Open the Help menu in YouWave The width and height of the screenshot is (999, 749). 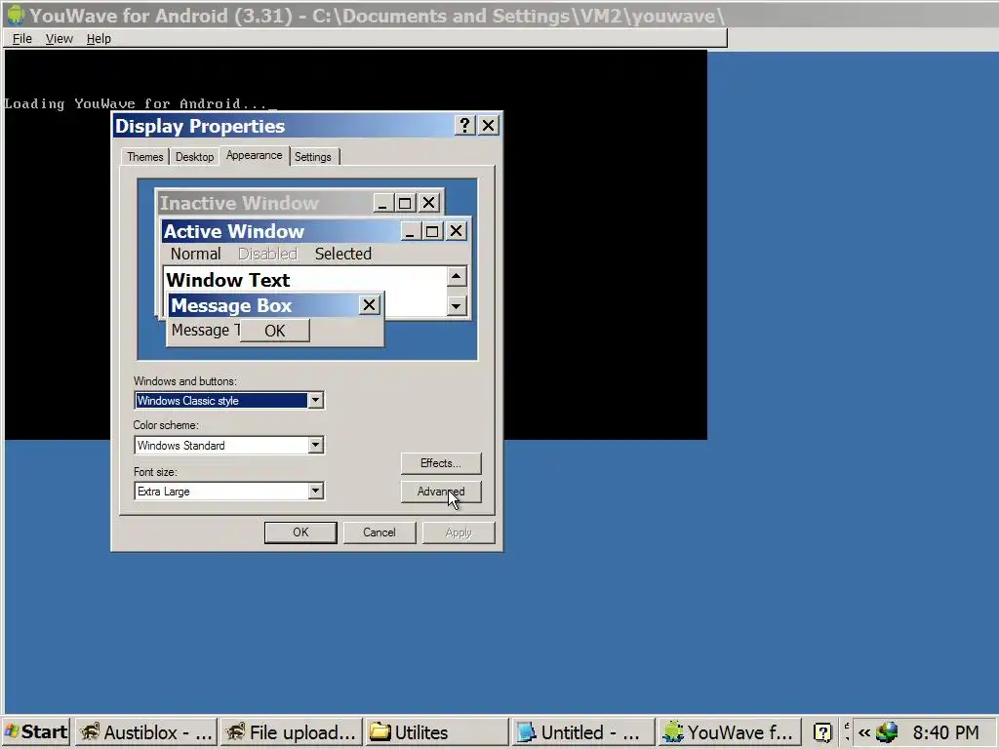[99, 39]
